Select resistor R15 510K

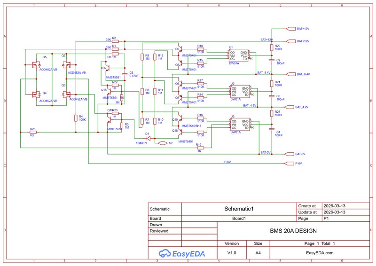201,63
